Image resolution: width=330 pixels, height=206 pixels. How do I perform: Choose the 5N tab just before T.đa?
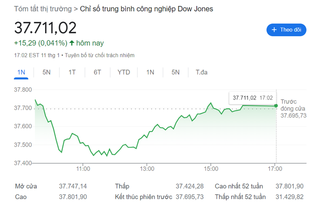click(x=176, y=72)
